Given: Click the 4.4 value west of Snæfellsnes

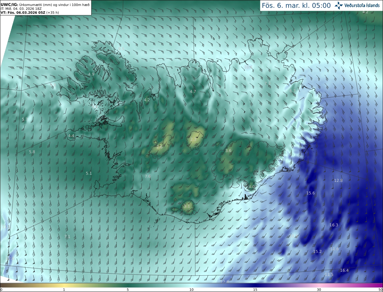Looking at the screenshot, I should click(x=71, y=136).
